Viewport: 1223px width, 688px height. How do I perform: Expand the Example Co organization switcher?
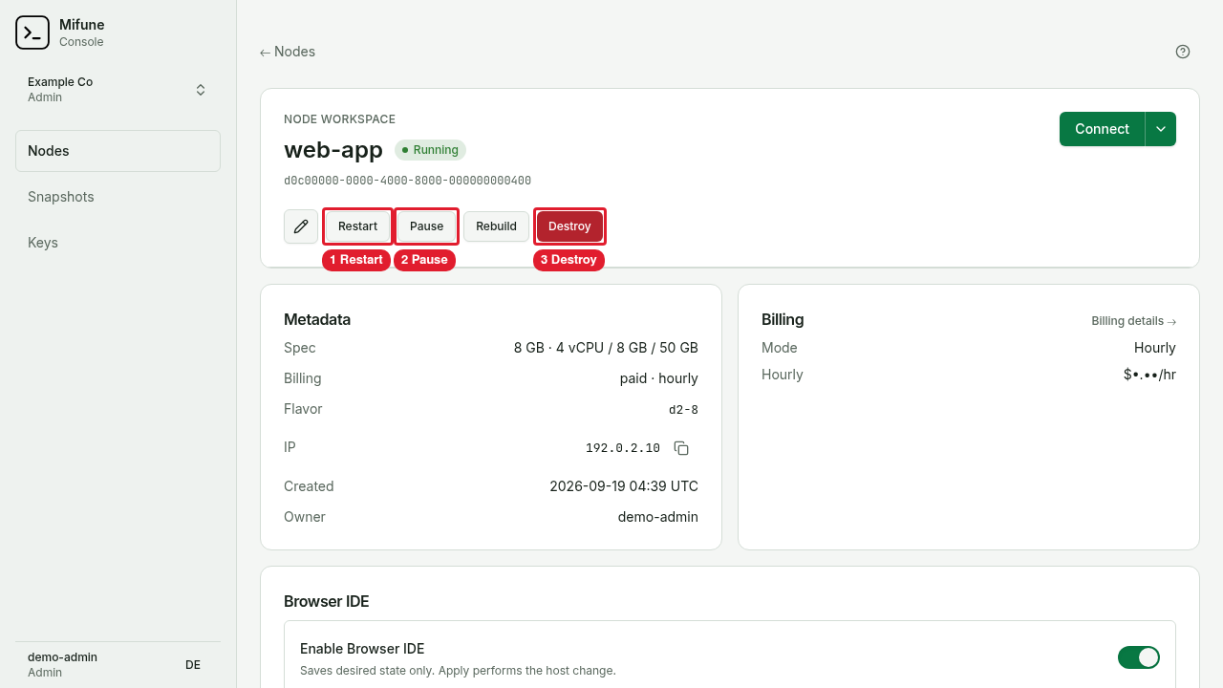[118, 90]
